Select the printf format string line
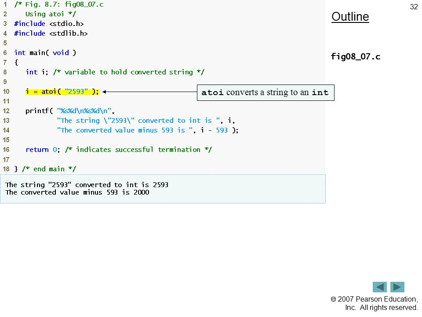This screenshot has height=317, width=422. click(x=70, y=111)
